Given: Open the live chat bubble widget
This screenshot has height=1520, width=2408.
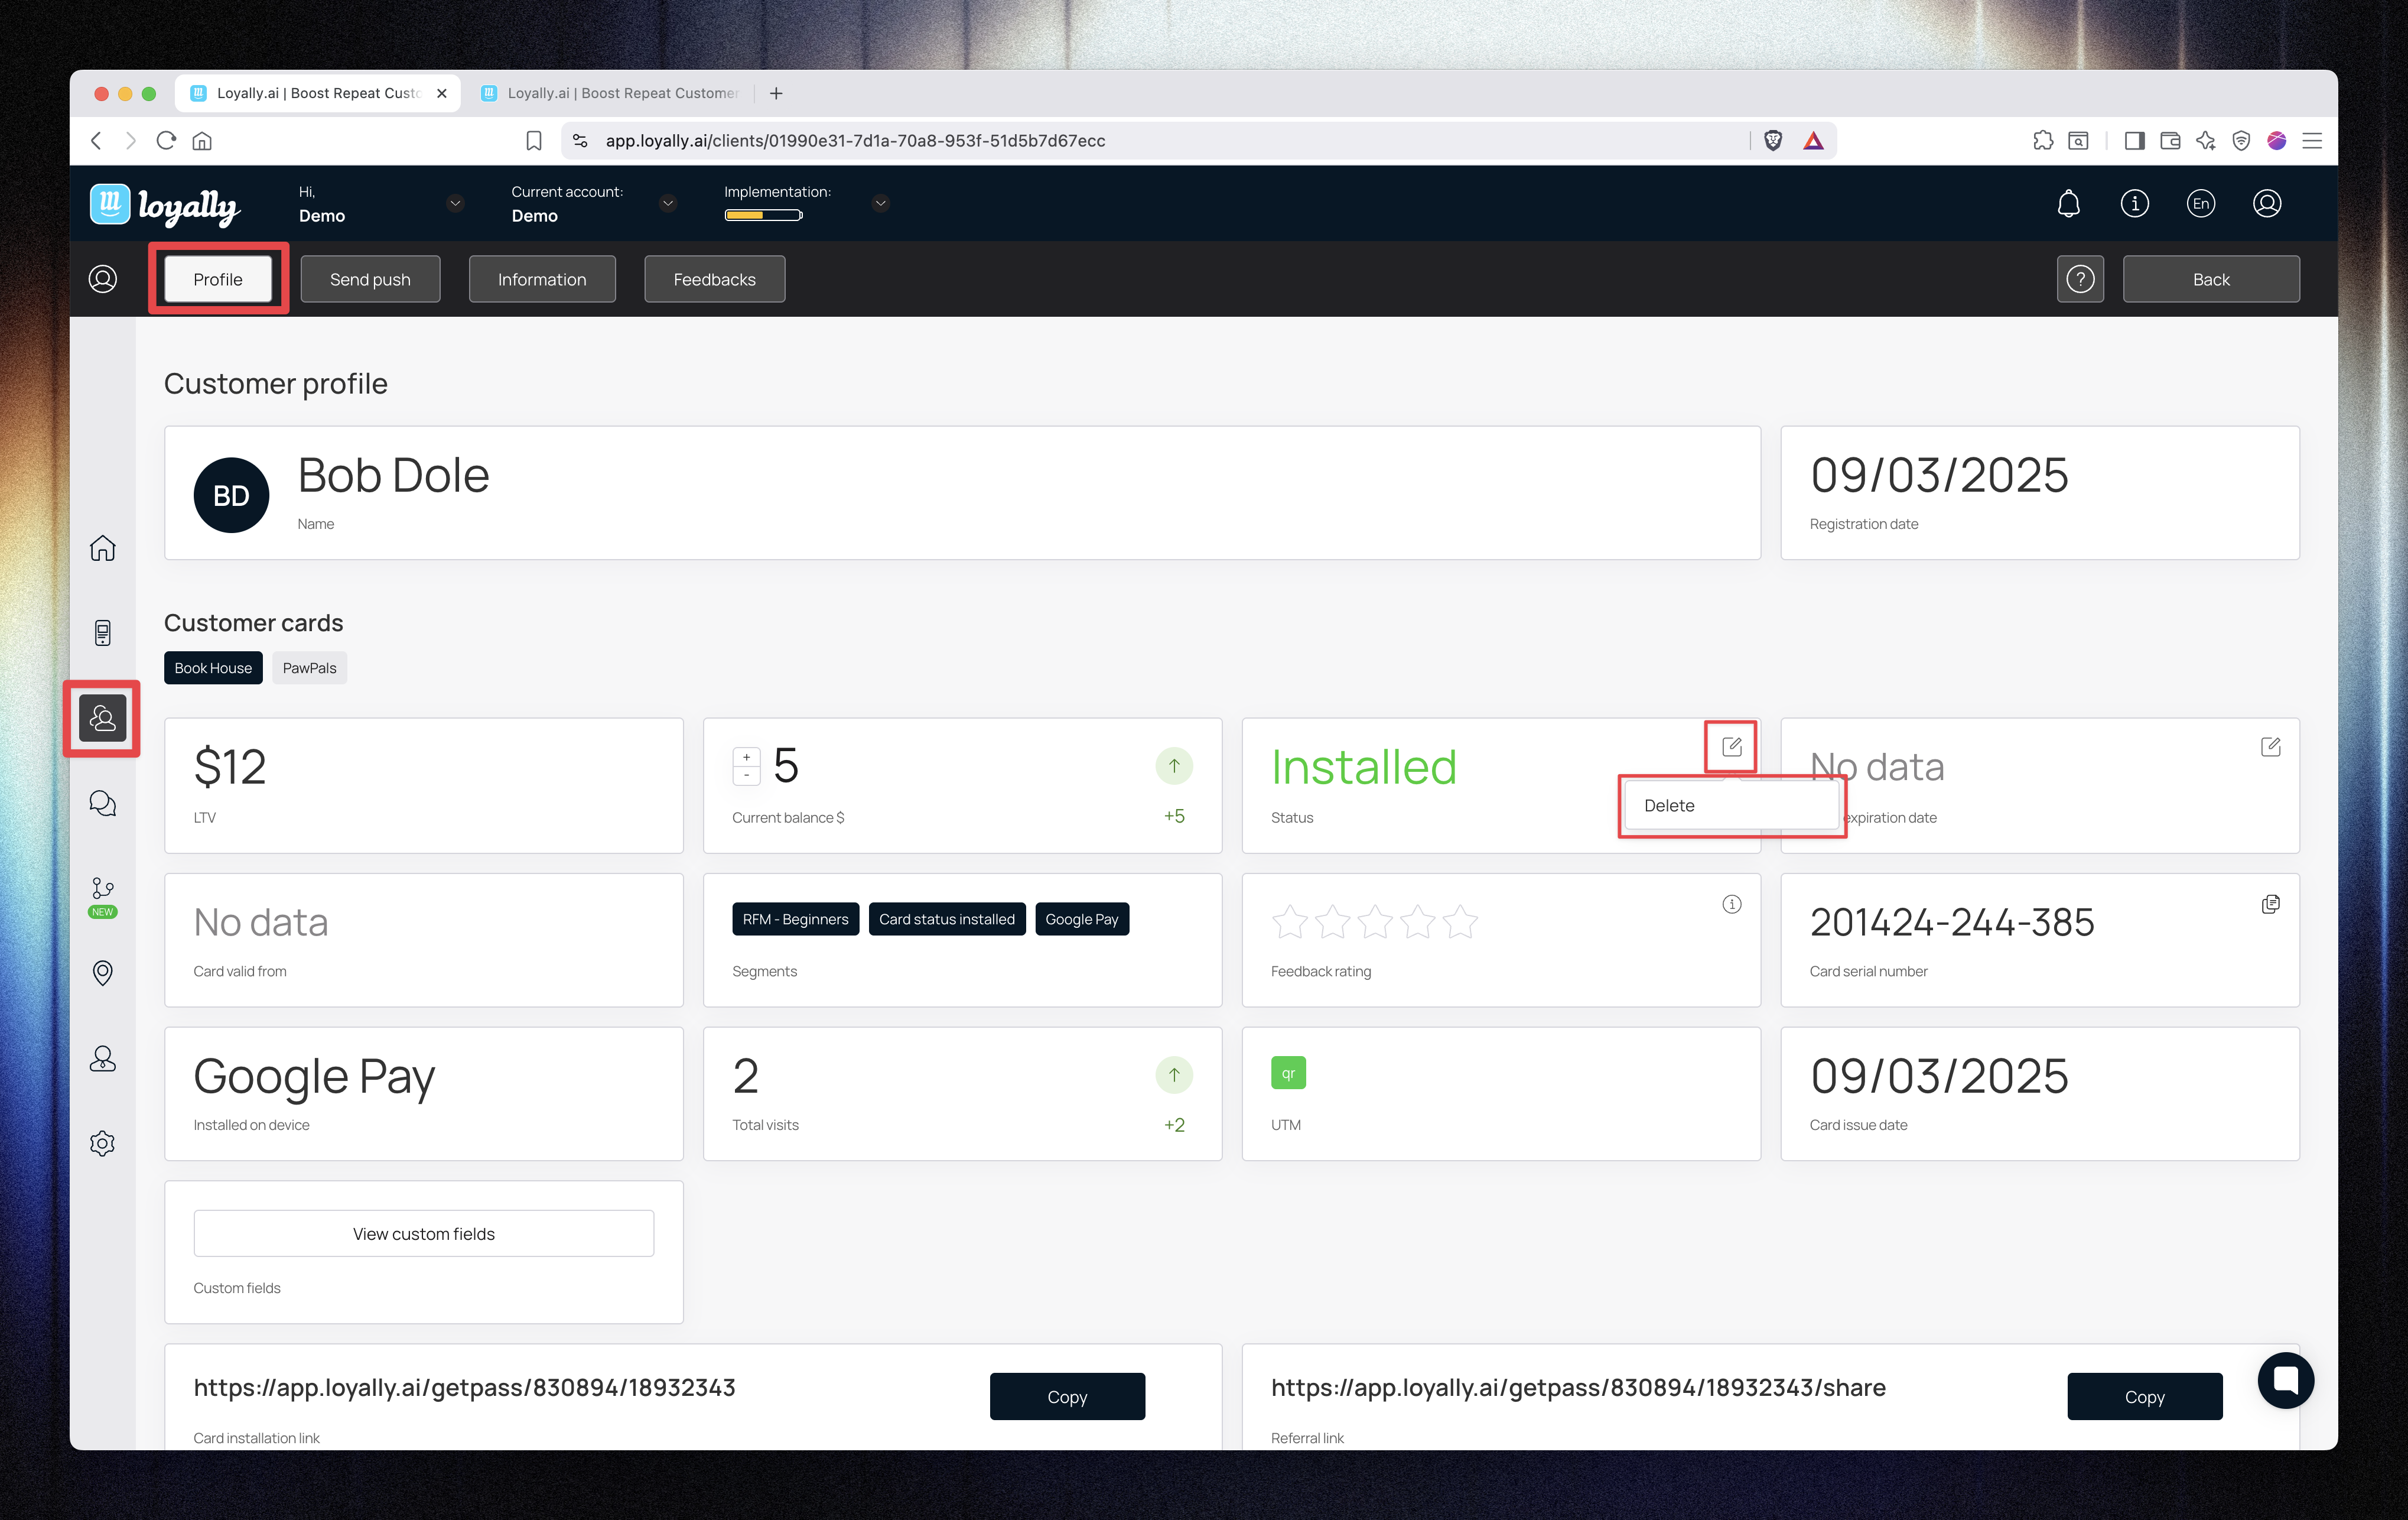Looking at the screenshot, I should [x=2285, y=1380].
